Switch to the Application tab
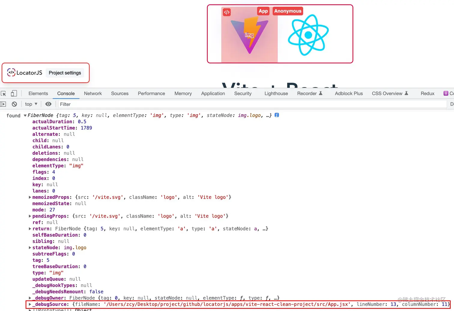This screenshot has width=454, height=311. click(213, 93)
